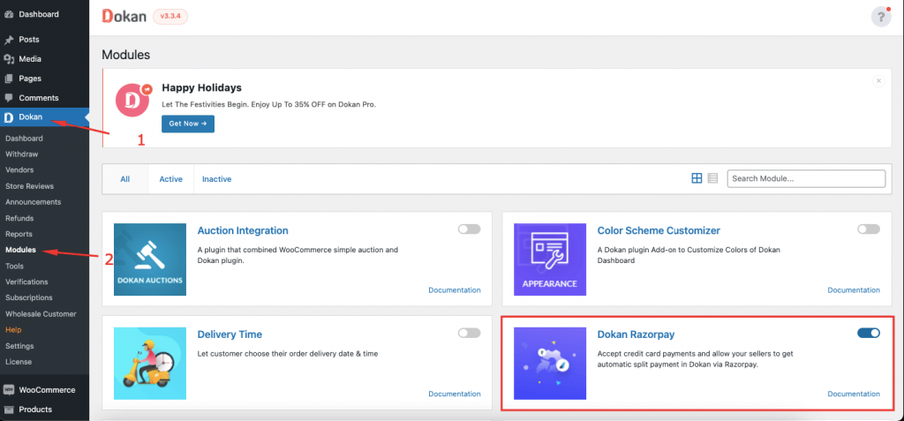Dismiss the Happy Holidays banner
Image resolution: width=904 pixels, height=421 pixels.
click(878, 80)
